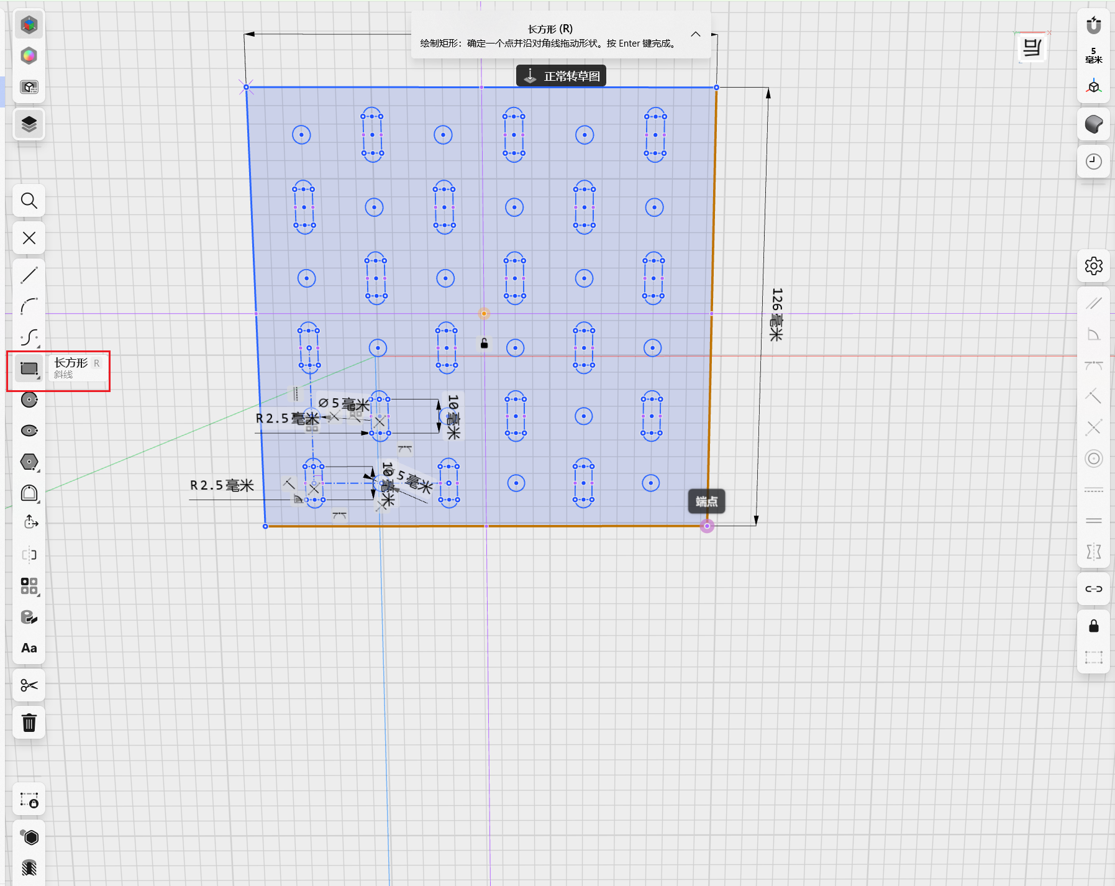Viewport: 1115px width, 886px height.
Task: Apply the Concentric constraint icon
Action: pos(1094,459)
